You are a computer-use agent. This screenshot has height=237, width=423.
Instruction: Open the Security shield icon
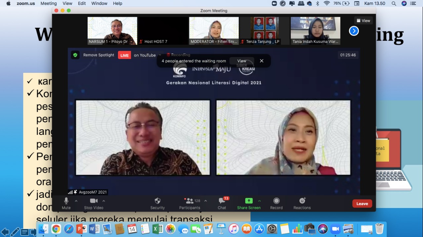click(158, 201)
